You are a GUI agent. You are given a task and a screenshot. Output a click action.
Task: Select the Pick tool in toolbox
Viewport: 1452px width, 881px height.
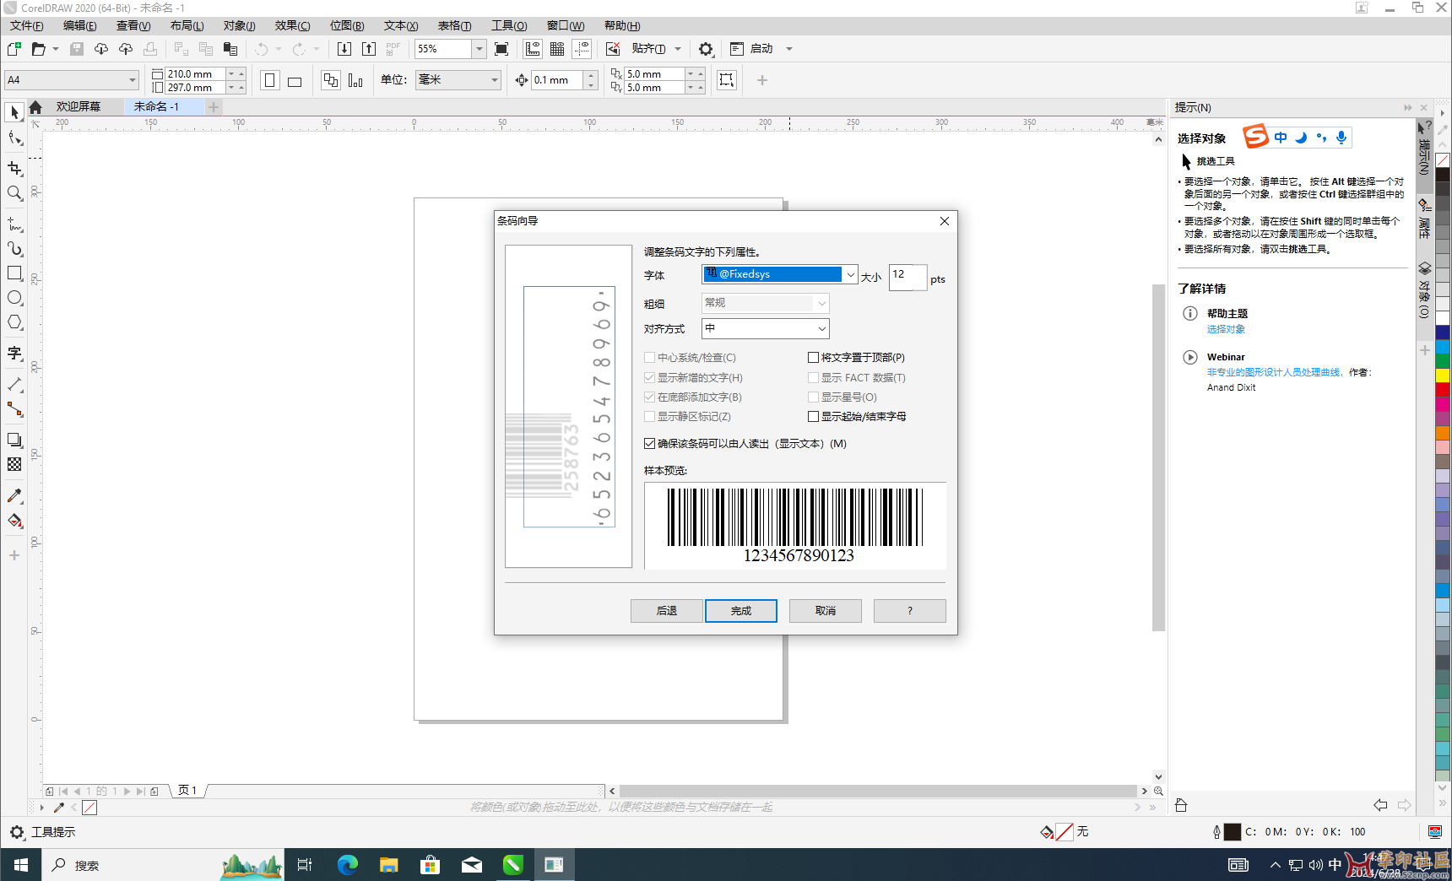tap(14, 112)
